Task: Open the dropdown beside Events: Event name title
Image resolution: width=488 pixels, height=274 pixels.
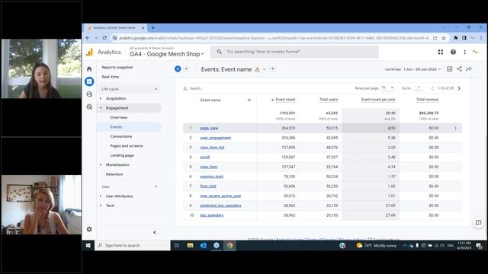Action: point(265,69)
